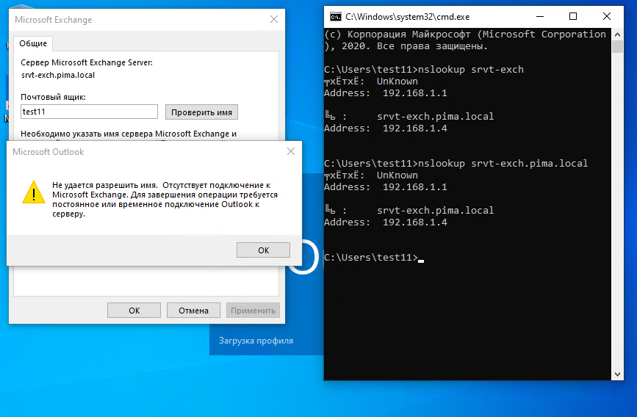This screenshot has height=417, width=637.
Task: Click the Почтовый ящик field containing test11
Action: click(89, 112)
